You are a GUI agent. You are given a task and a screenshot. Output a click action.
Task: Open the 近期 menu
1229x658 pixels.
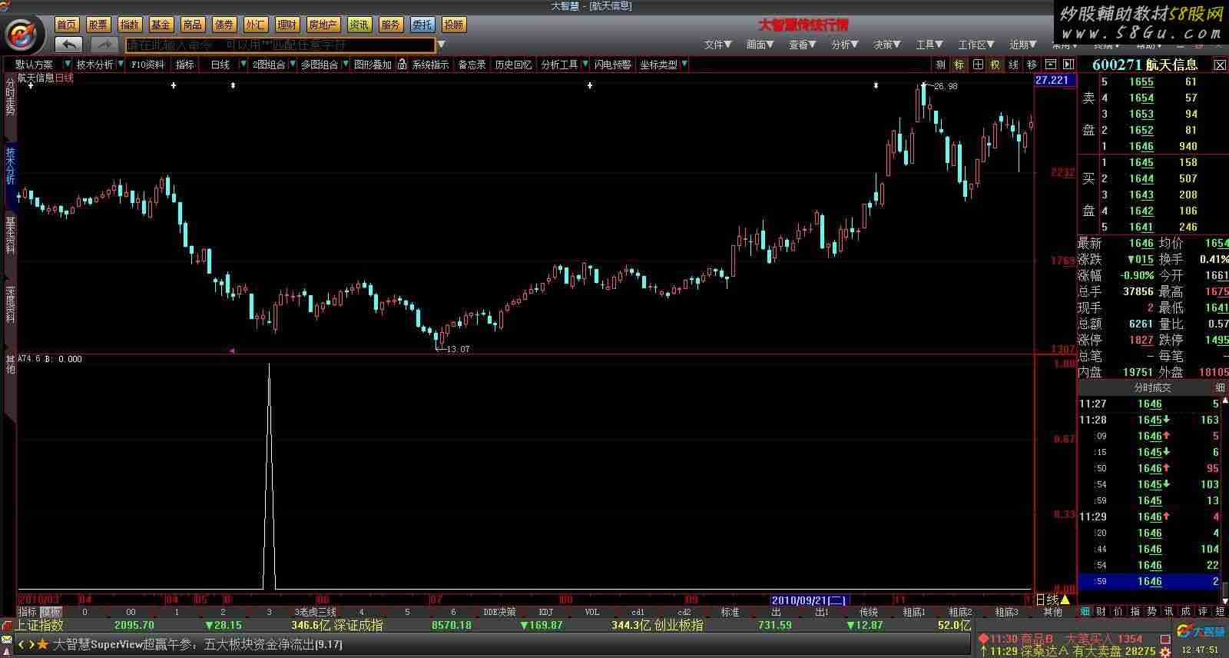[x=1022, y=45]
